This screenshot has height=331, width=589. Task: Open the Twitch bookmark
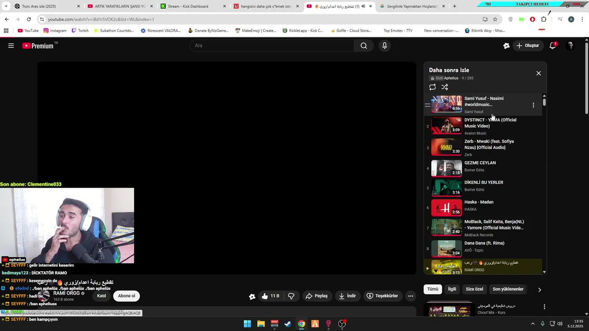(80, 31)
